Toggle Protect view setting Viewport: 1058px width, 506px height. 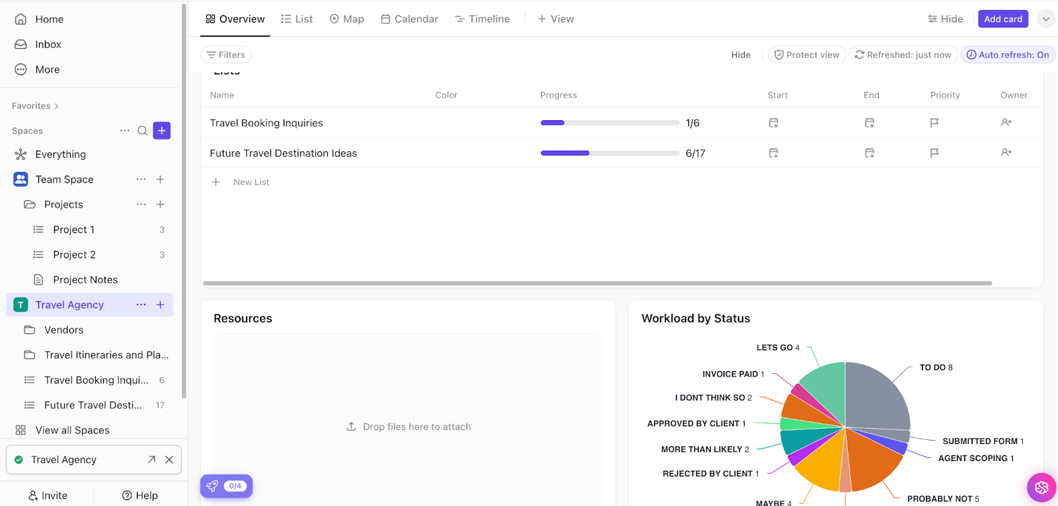click(x=807, y=55)
